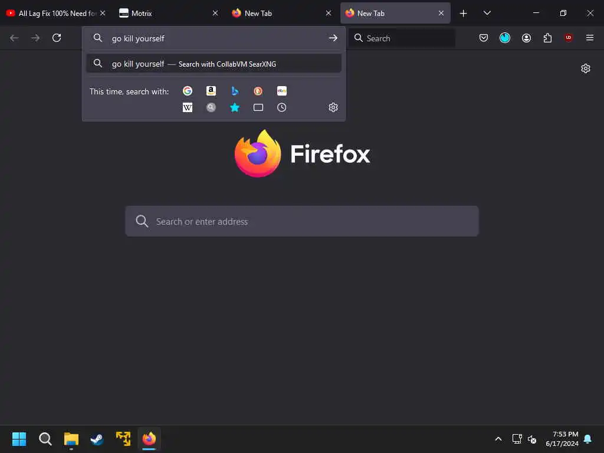Select Search with CollabVM SearXNG suggestion
The height and width of the screenshot is (453, 604).
coord(214,64)
